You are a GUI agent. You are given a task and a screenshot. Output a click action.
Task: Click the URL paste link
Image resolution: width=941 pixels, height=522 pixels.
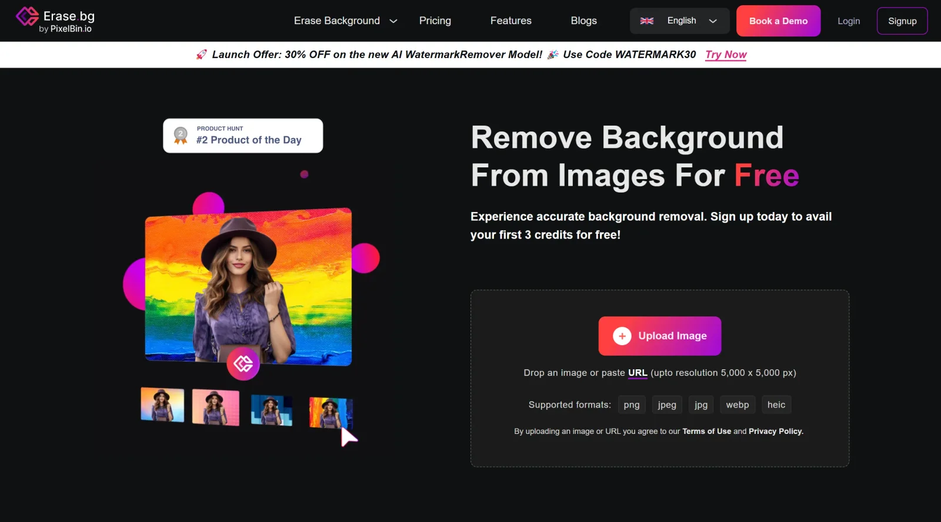638,373
